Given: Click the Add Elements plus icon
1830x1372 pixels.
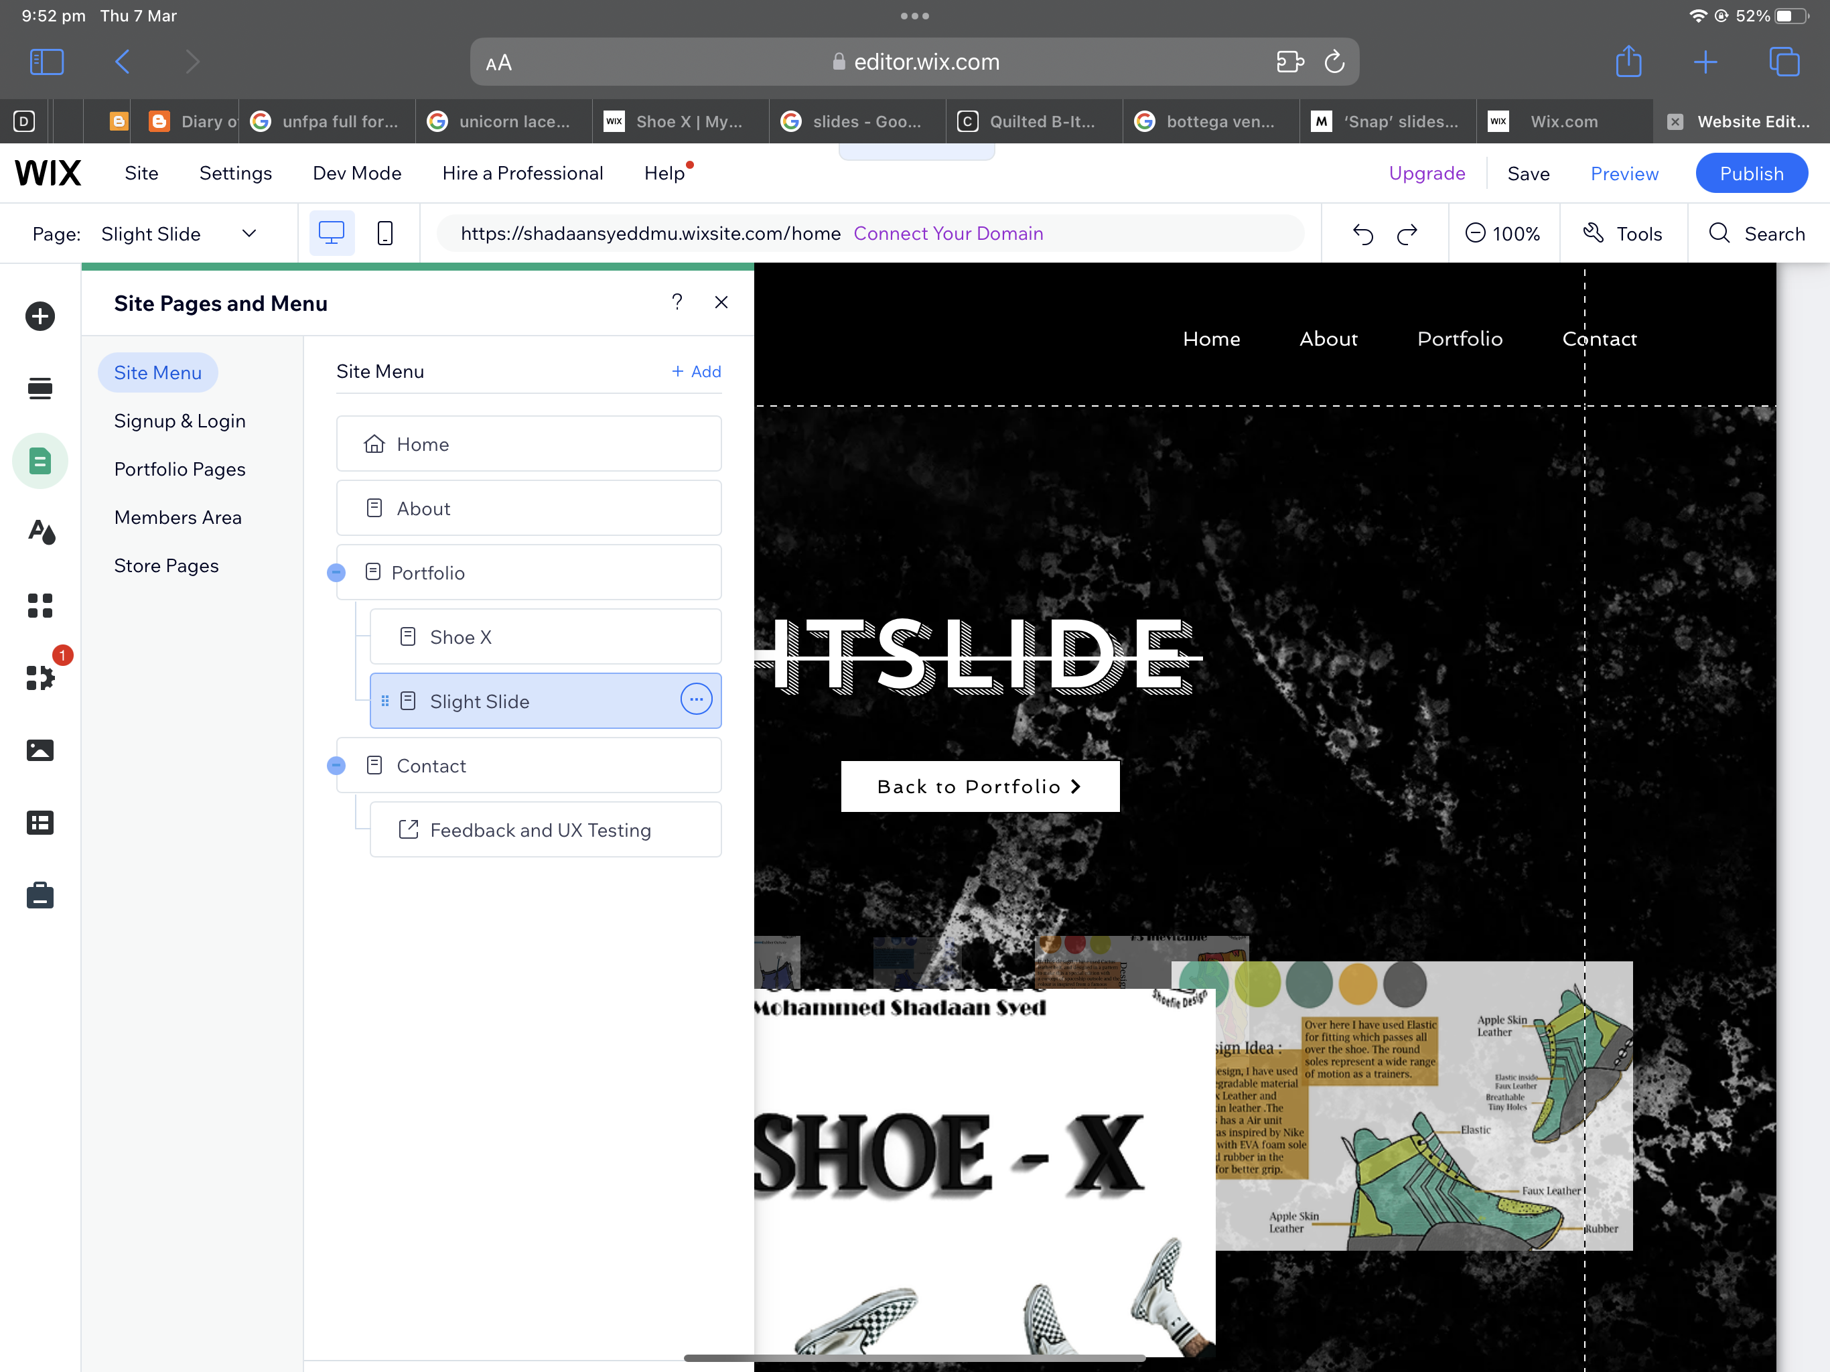Looking at the screenshot, I should (40, 316).
